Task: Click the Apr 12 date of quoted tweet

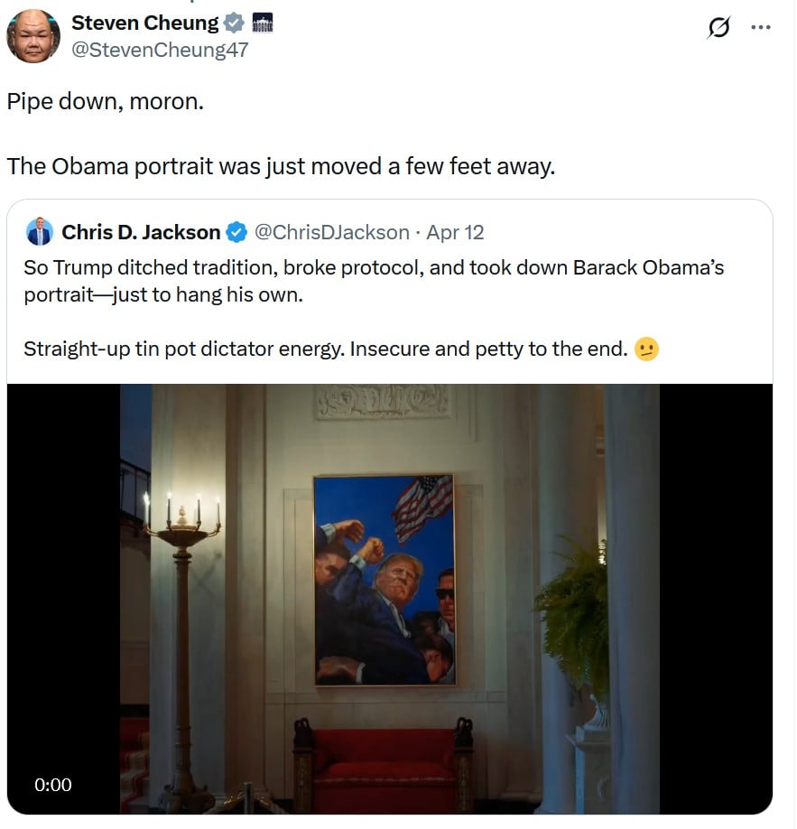Action: 455,233
